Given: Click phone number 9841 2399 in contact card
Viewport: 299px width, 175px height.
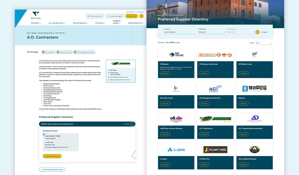Looking at the screenshot, I should click(x=113, y=70).
